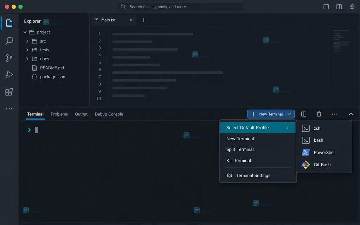Switch to the Output tab
Image resolution: width=360 pixels, height=225 pixels.
(x=81, y=114)
